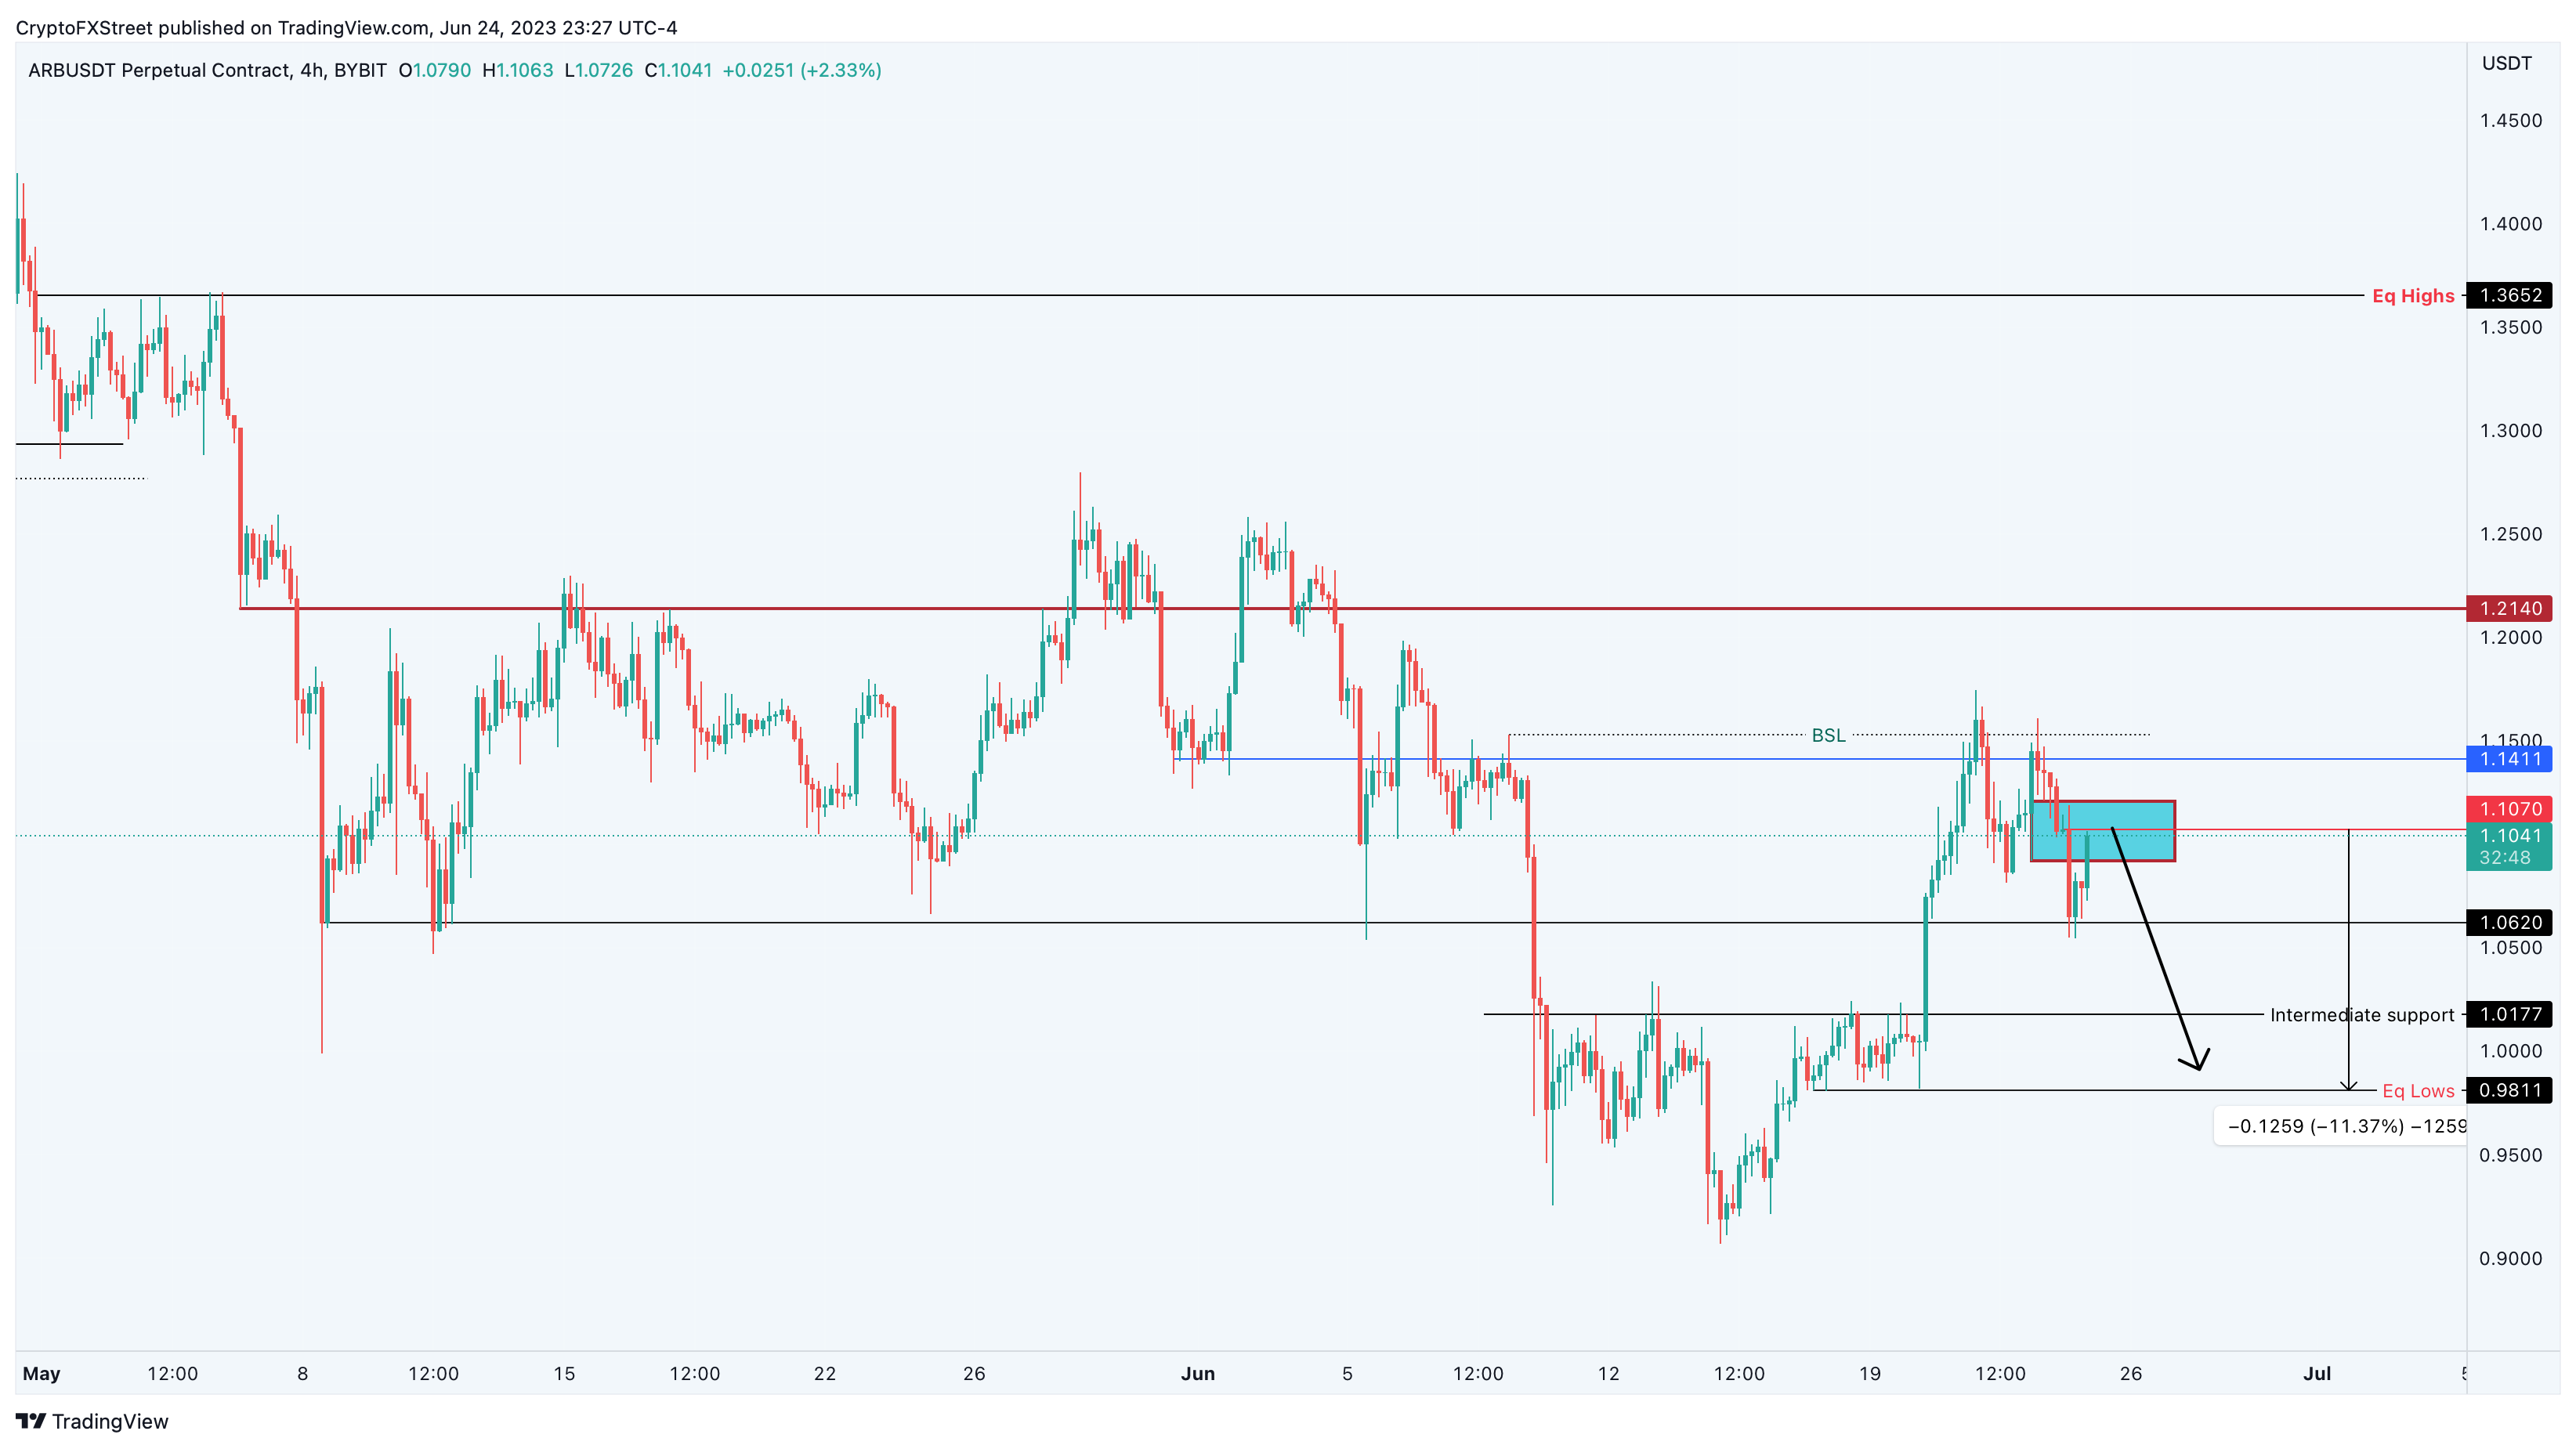Click the 1.0620 price level tag
2576x1449 pixels.
coord(2510,922)
